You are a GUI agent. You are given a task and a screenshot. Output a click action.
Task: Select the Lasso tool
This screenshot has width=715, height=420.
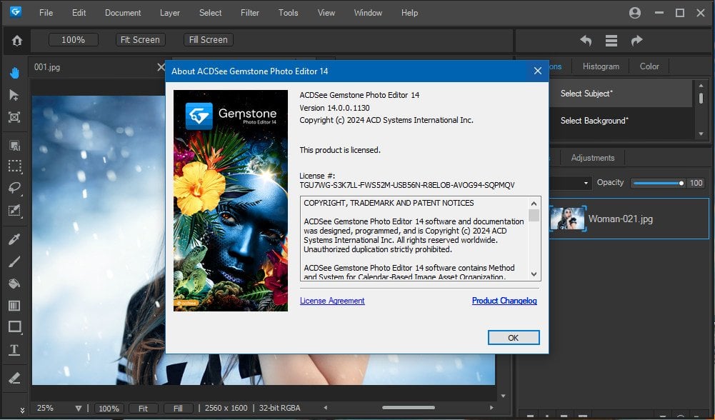[x=14, y=188]
